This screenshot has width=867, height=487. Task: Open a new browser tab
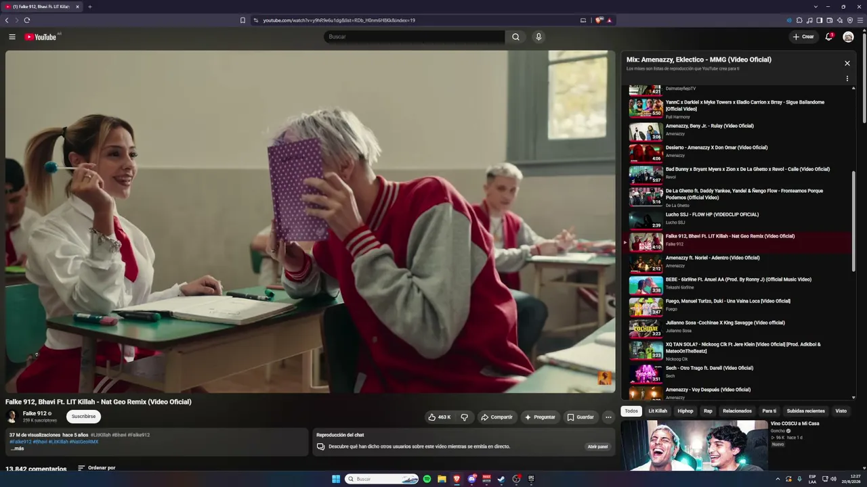(x=89, y=7)
